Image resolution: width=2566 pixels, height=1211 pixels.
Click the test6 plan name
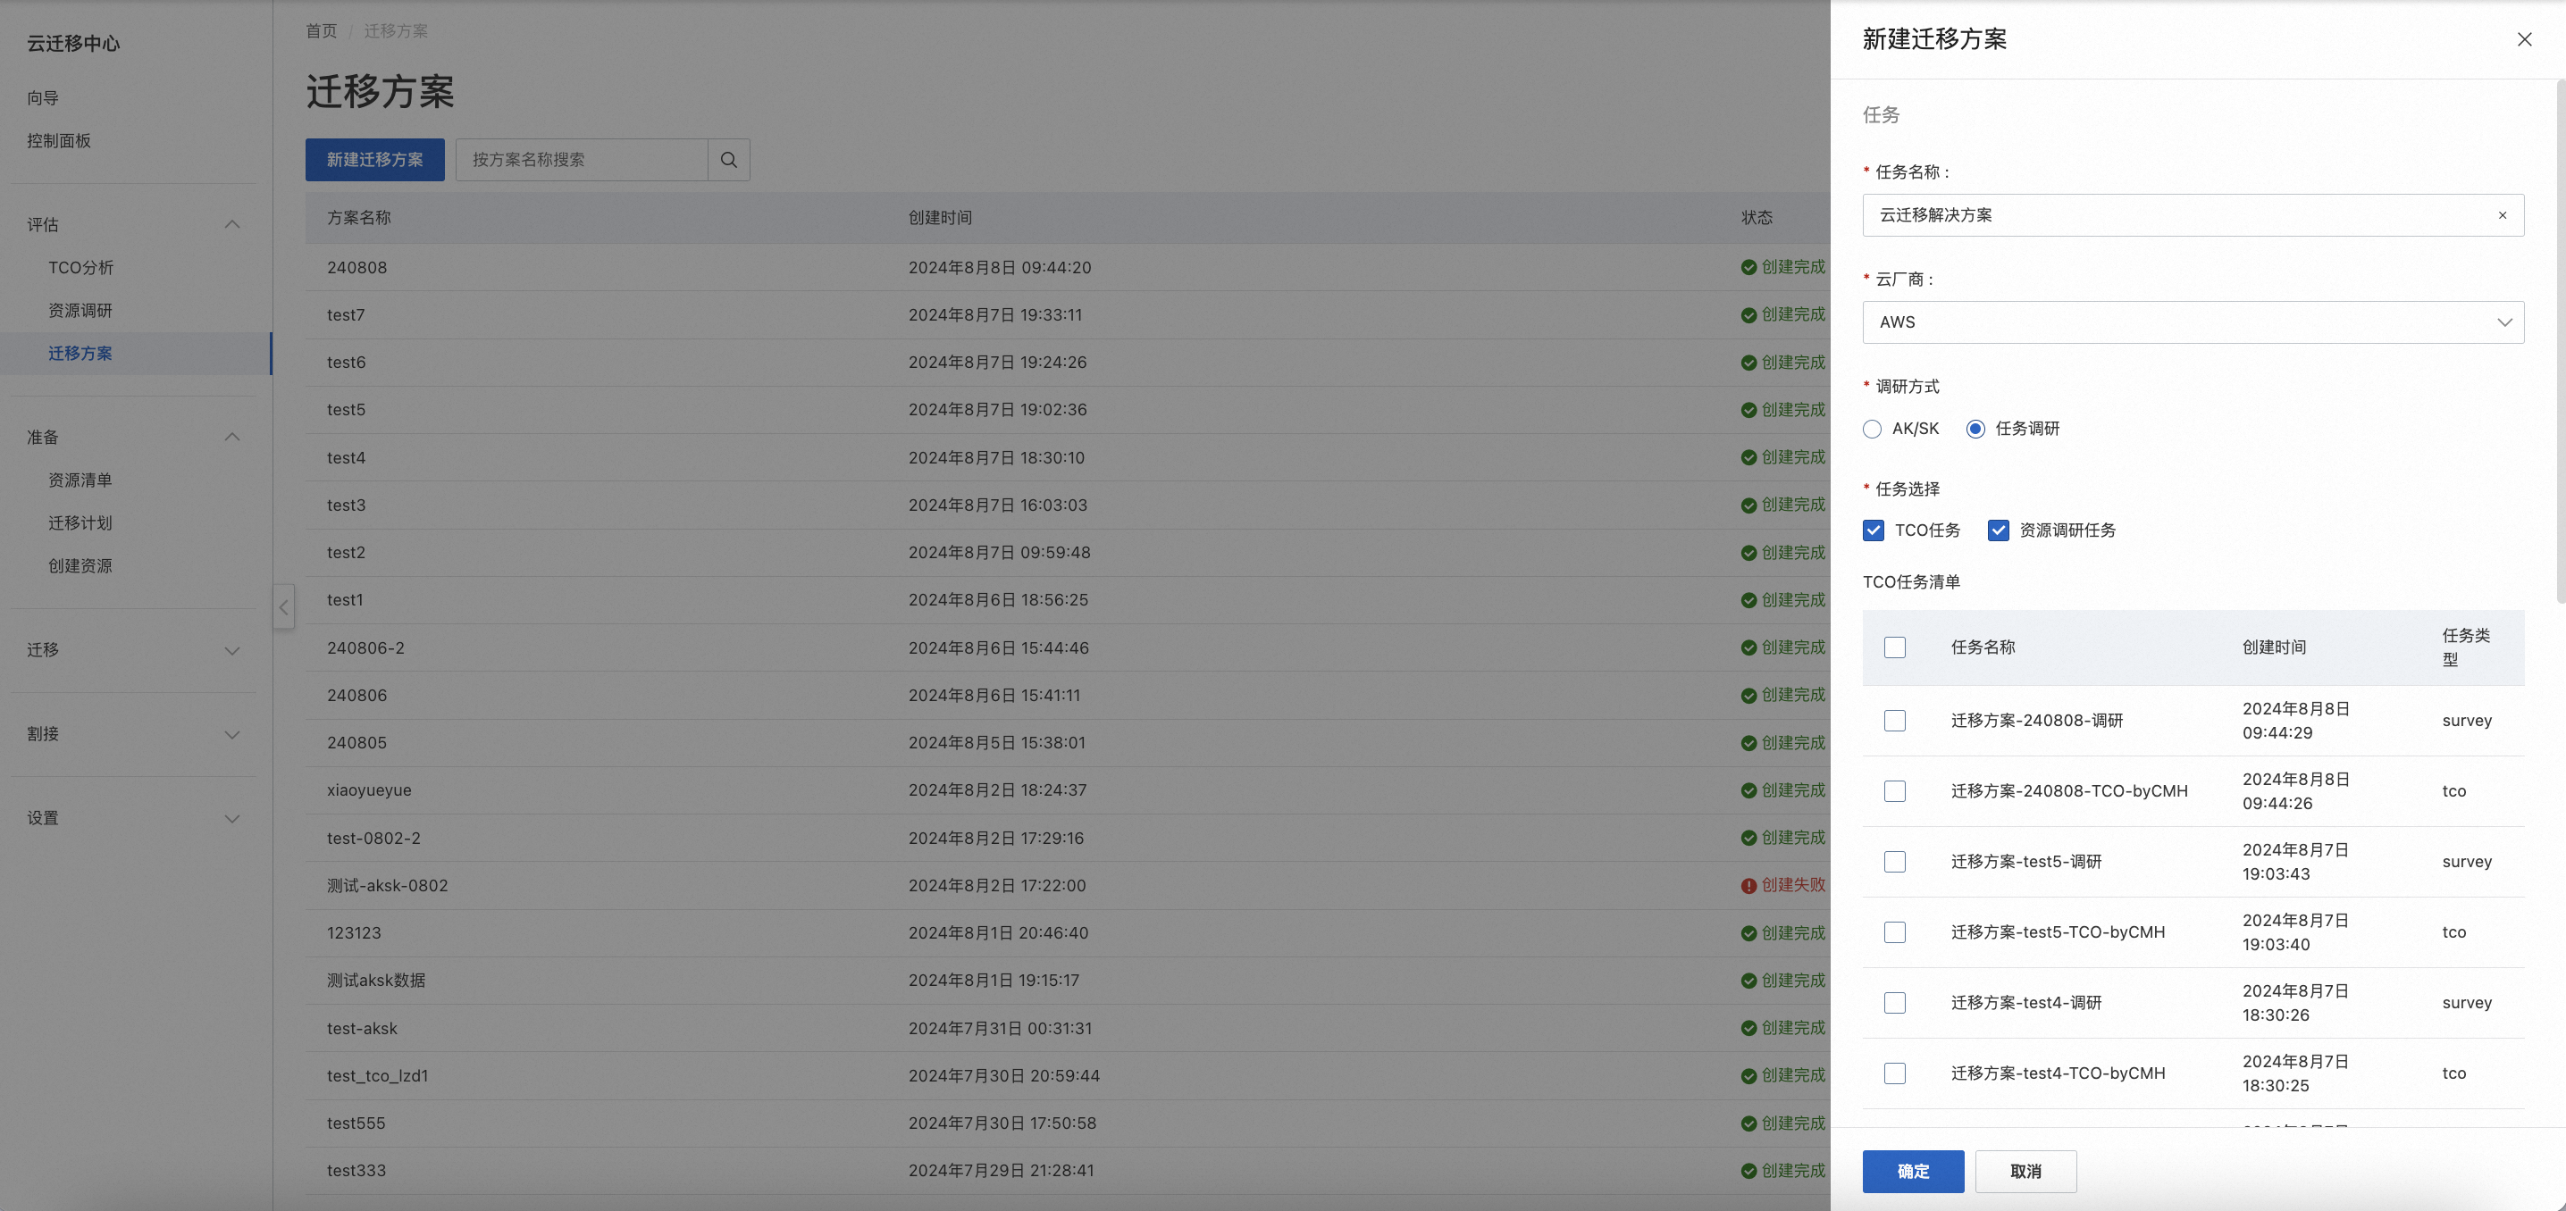pos(347,363)
